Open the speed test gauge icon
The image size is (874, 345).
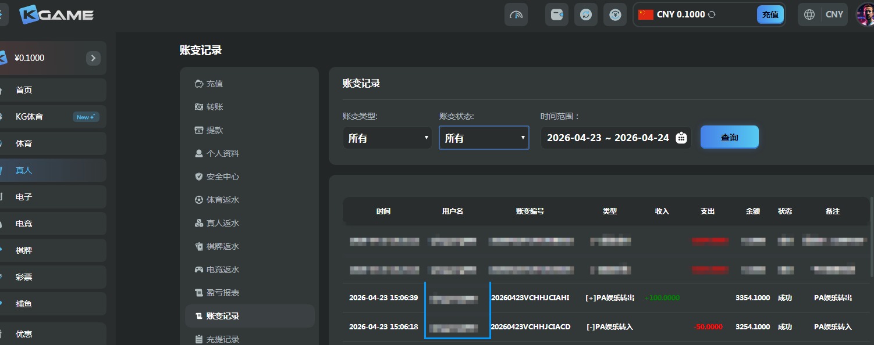(x=516, y=15)
